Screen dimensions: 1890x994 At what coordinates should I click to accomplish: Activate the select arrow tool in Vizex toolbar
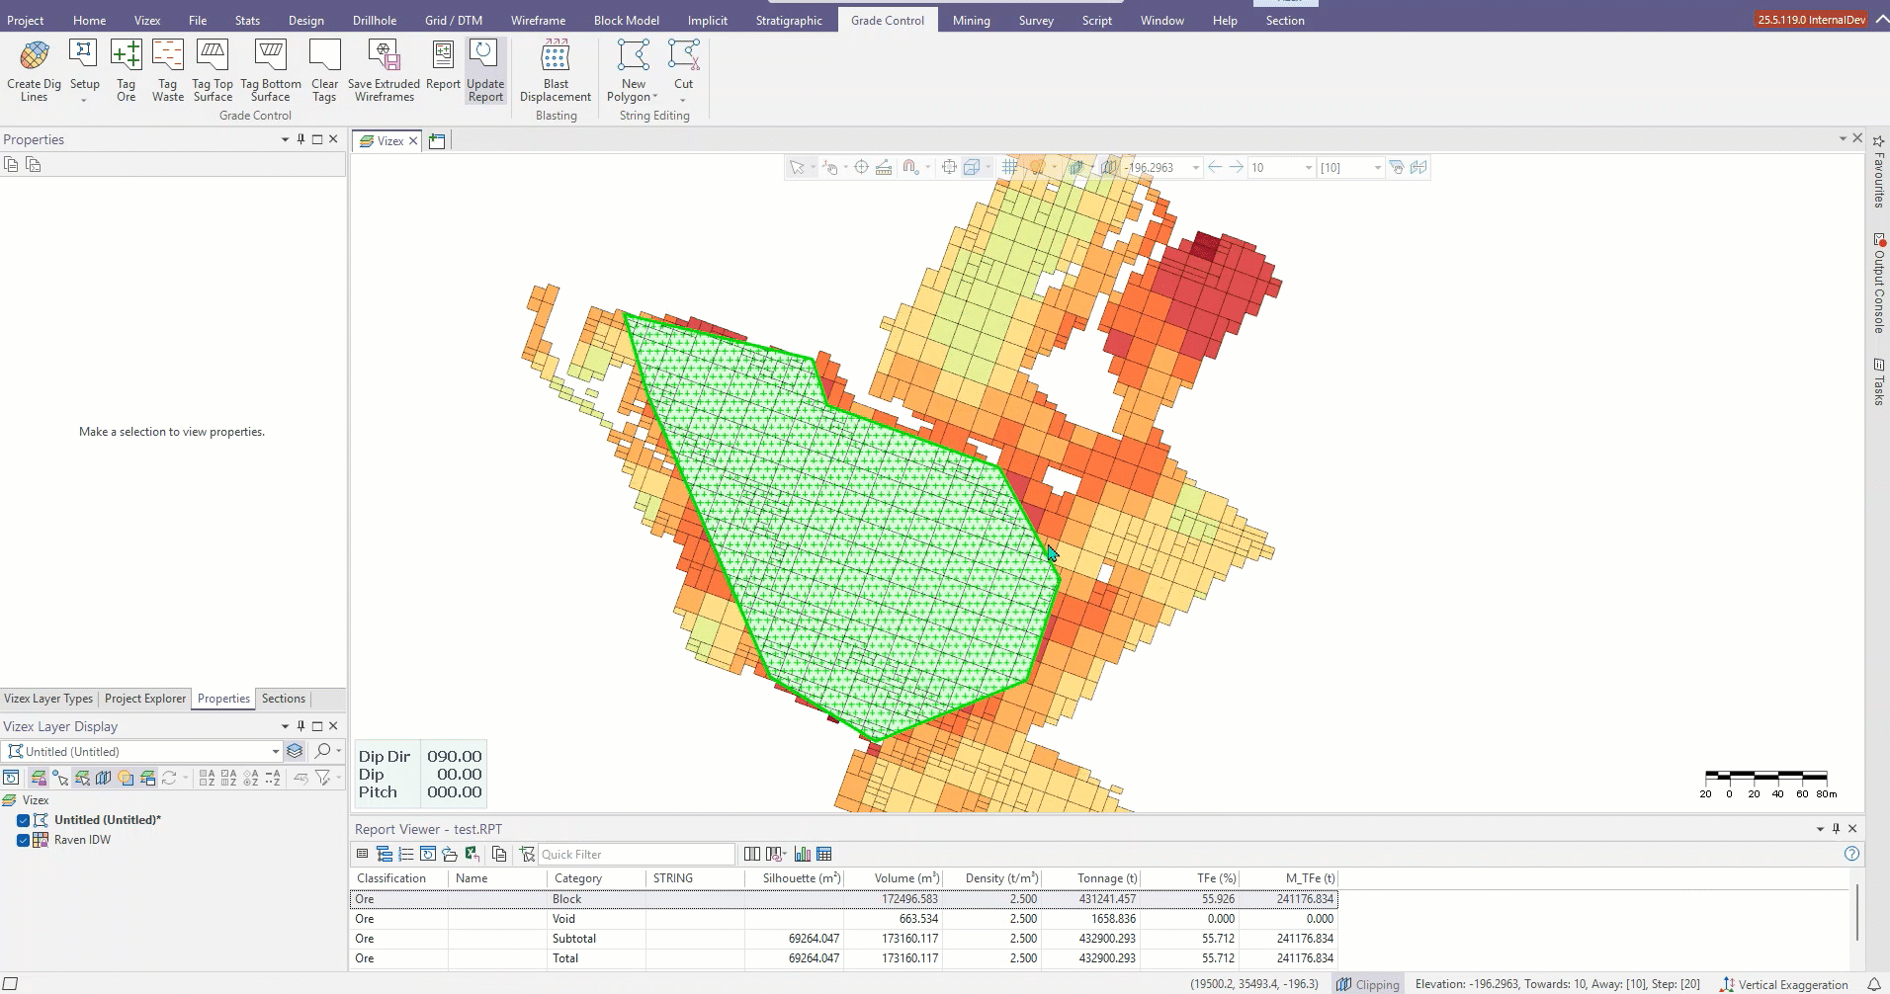pyautogui.click(x=797, y=168)
